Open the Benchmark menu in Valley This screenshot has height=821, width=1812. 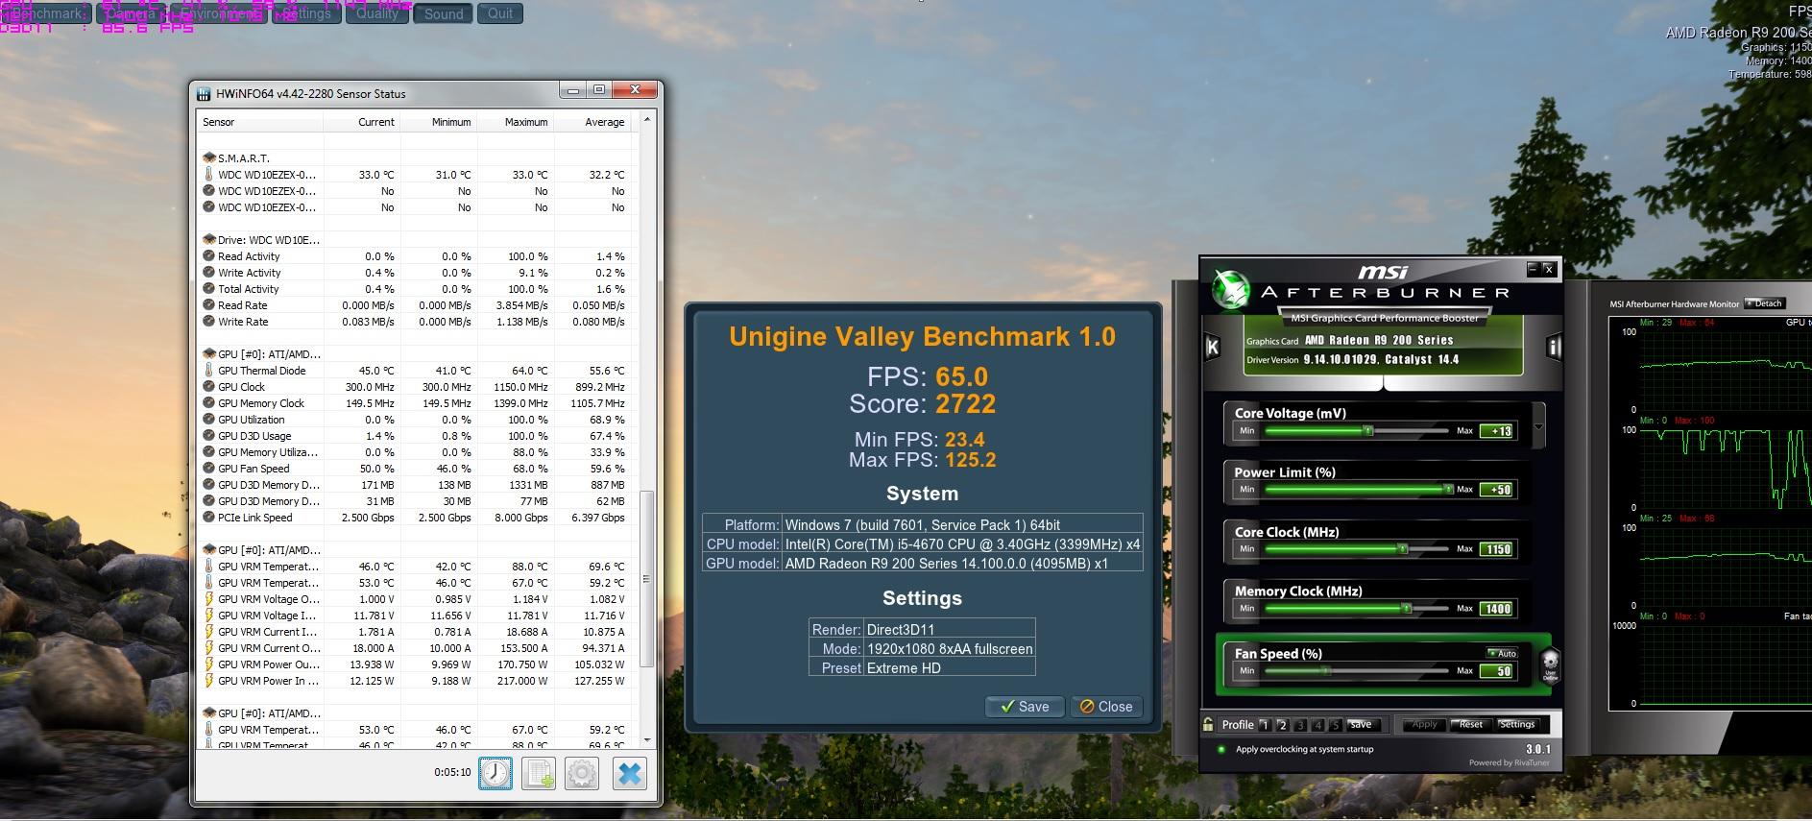pos(48,13)
